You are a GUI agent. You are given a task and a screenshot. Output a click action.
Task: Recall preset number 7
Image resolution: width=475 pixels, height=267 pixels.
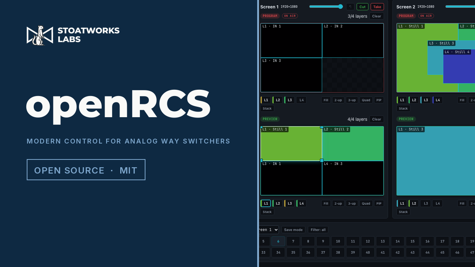293,241
